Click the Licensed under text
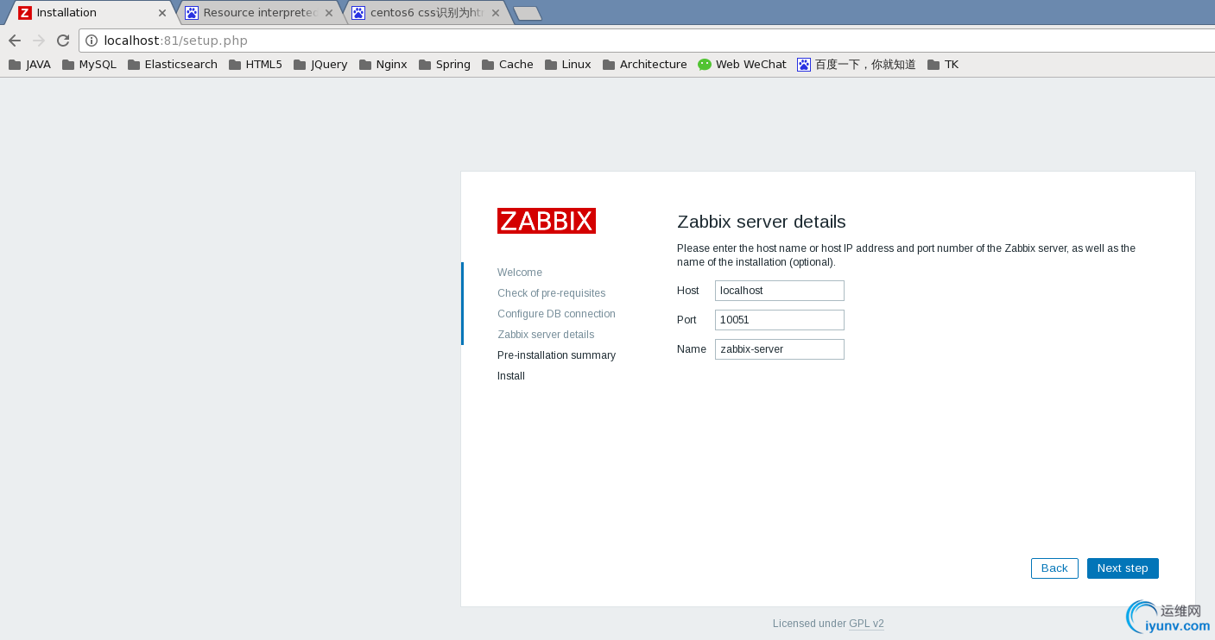This screenshot has width=1215, height=640. click(809, 624)
